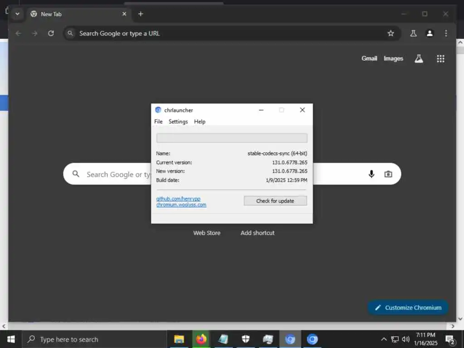Open the network status tray icon
The image size is (464, 348).
point(395,339)
